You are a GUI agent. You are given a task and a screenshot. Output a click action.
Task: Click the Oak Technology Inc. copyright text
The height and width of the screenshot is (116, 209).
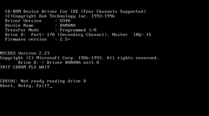pyautogui.click(x=64, y=16)
